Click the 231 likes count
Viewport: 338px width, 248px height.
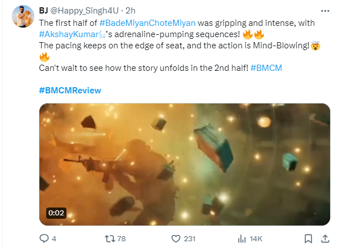coord(189,238)
